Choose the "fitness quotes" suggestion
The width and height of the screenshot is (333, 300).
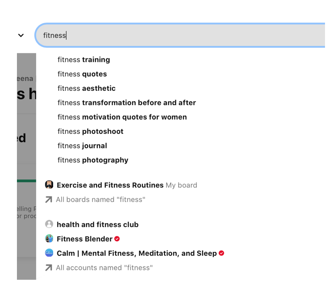point(82,74)
